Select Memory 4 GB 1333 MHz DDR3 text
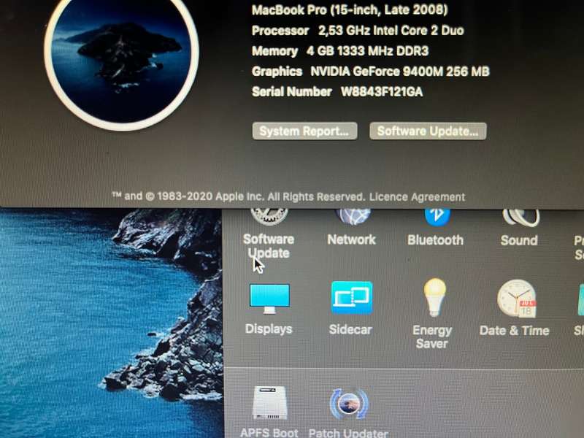Viewport: 584px width, 438px height. pyautogui.click(x=340, y=51)
